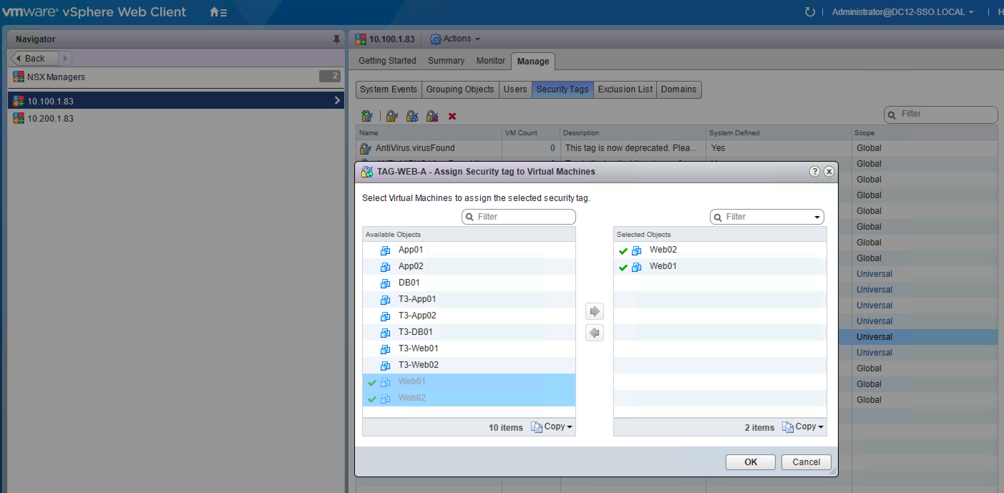1004x493 pixels.
Task: Click the detach security tag icon
Action: click(432, 116)
